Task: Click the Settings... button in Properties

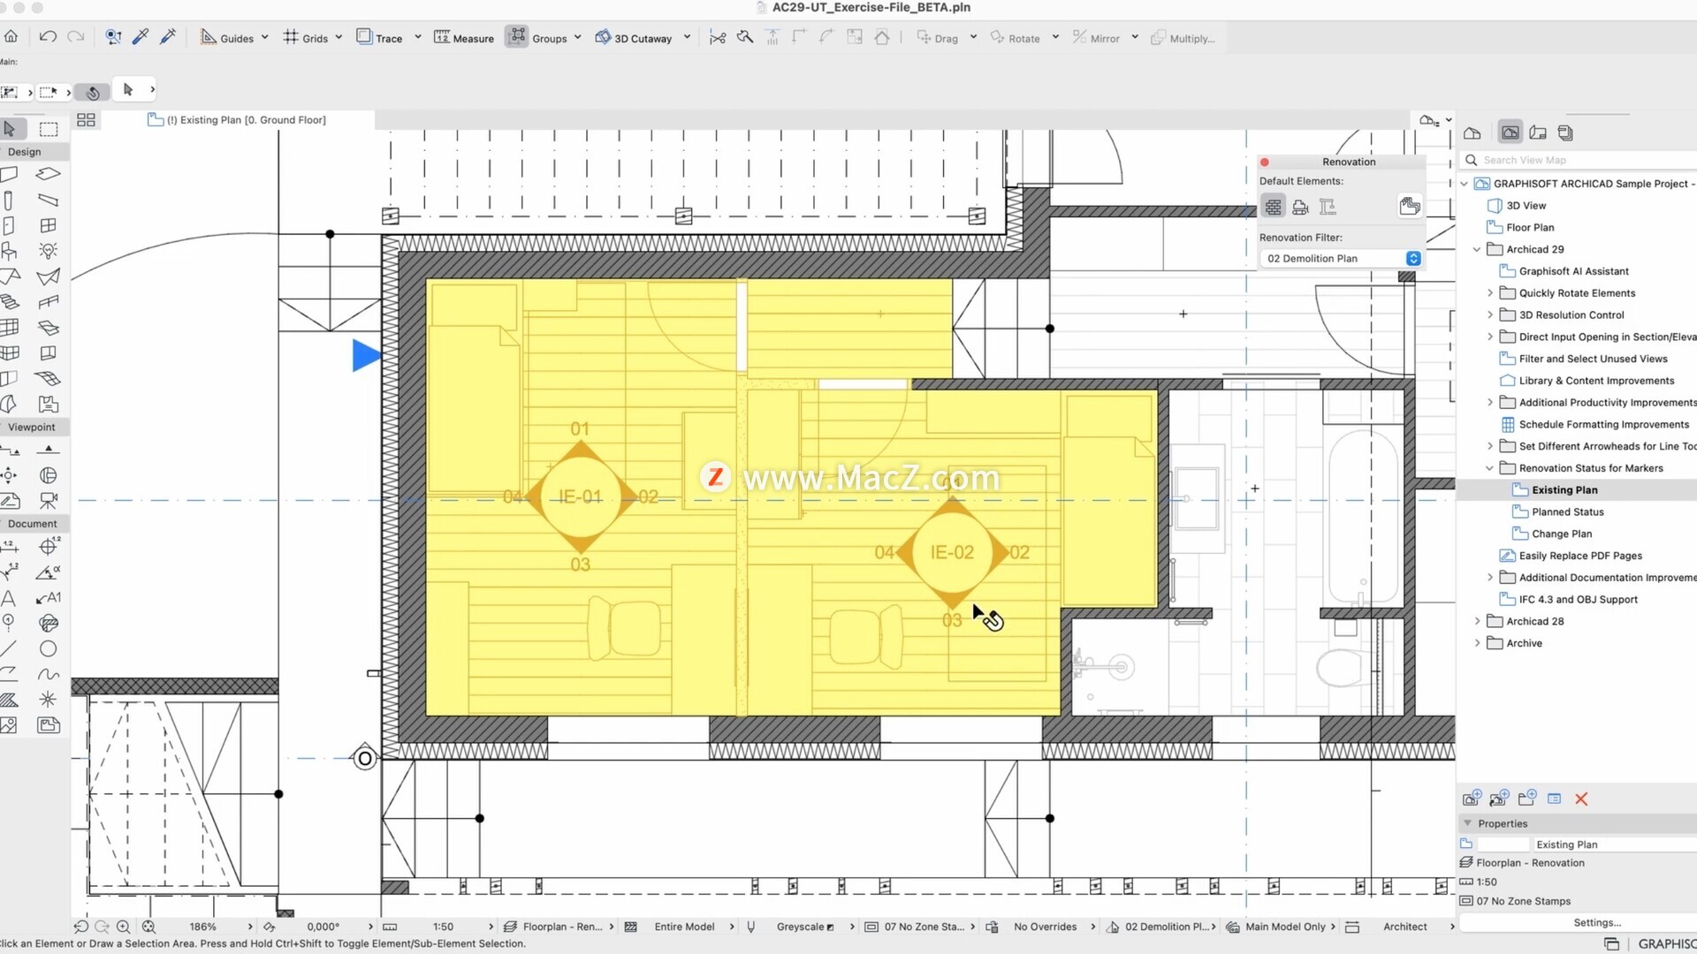Action: click(1596, 922)
